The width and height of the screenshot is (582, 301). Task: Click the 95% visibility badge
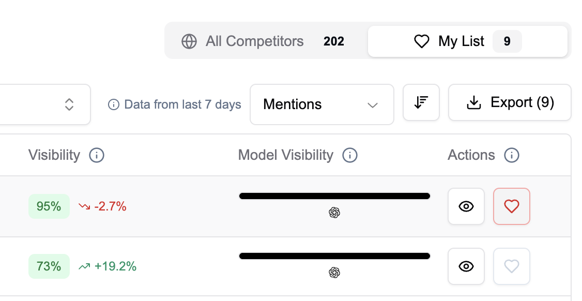click(x=49, y=206)
